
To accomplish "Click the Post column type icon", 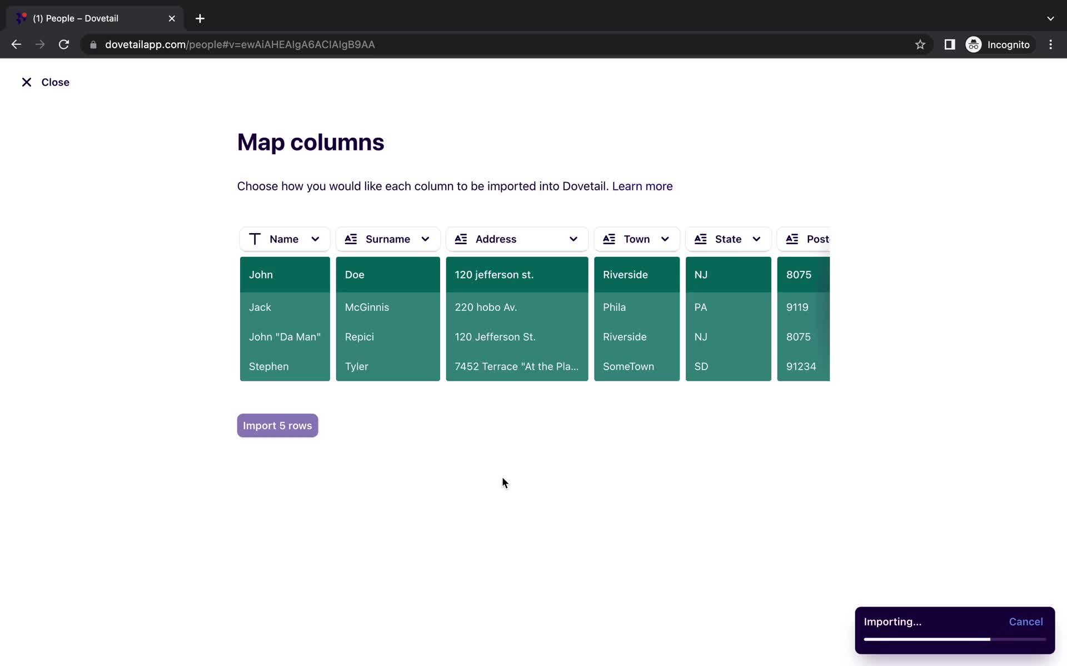I will [x=792, y=239].
